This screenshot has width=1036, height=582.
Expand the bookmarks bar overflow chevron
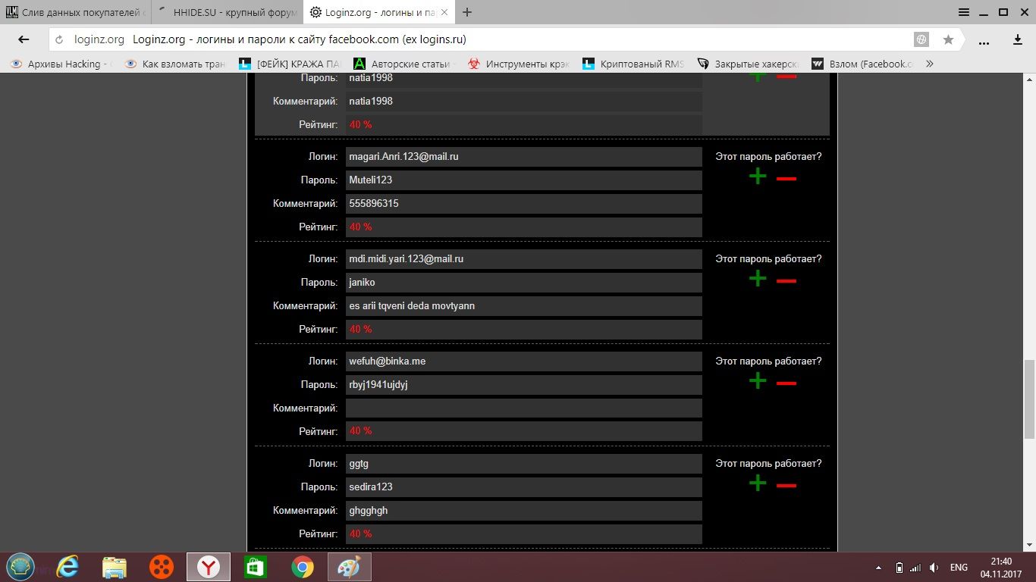pos(930,64)
